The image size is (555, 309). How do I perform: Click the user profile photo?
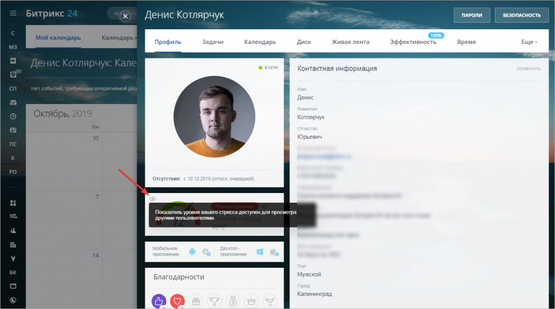coord(214,117)
